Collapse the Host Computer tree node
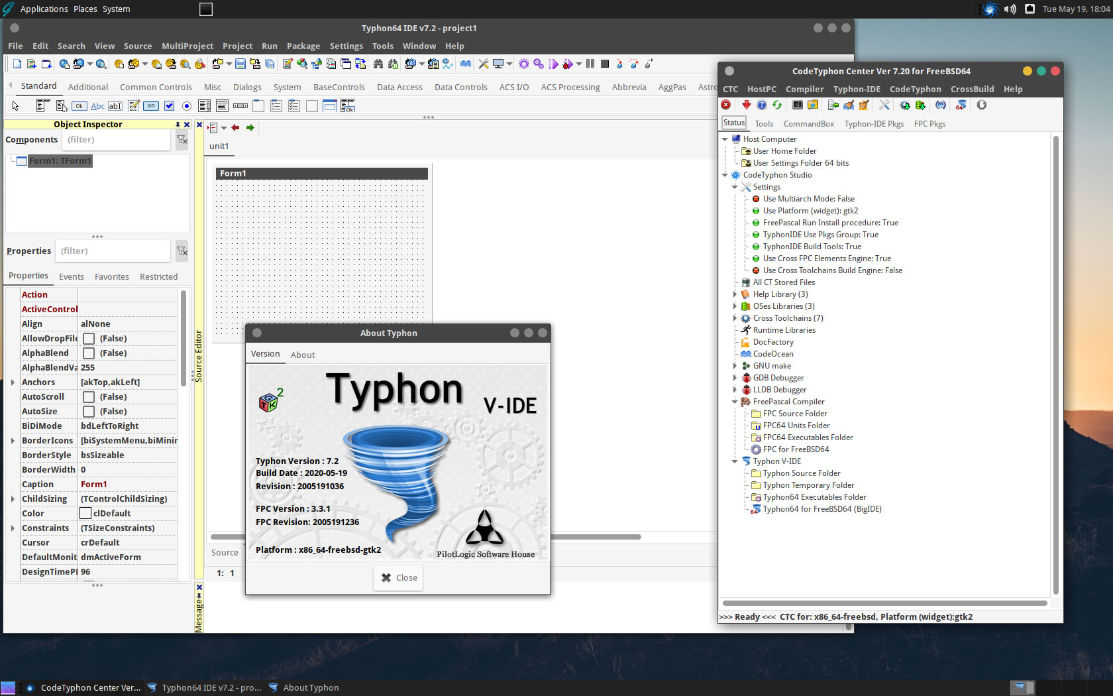 (x=725, y=139)
